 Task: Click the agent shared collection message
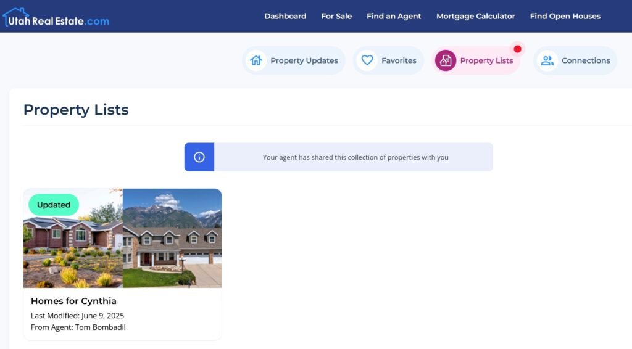click(x=355, y=157)
